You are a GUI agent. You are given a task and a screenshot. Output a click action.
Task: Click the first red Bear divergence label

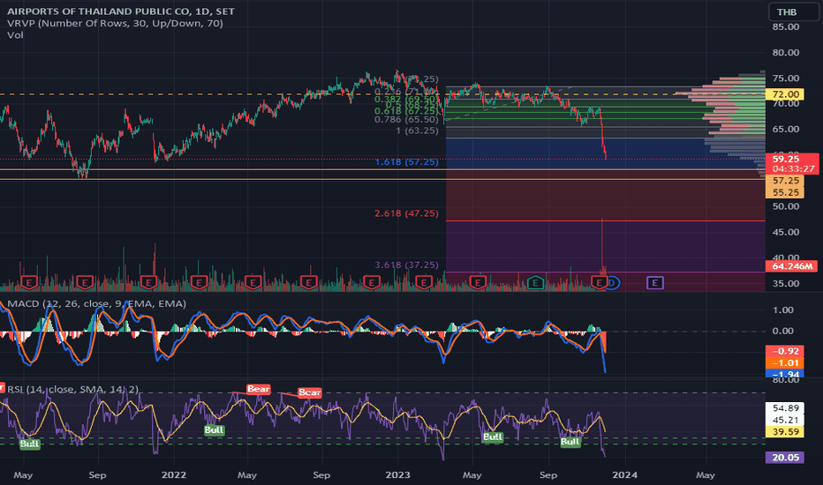(258, 389)
